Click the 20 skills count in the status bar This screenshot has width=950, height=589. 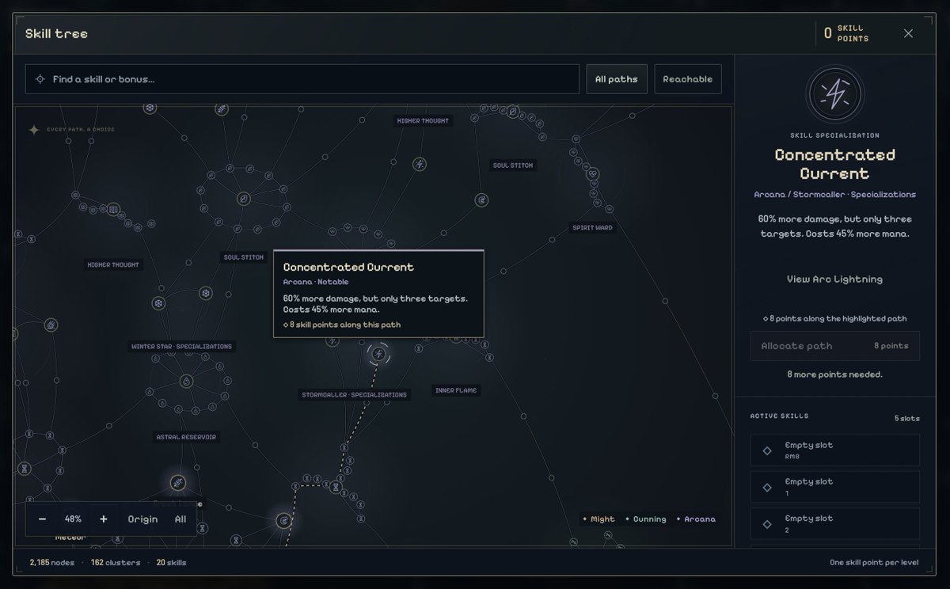(172, 563)
